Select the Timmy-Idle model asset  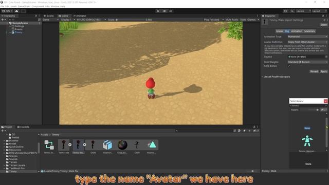click(64, 145)
